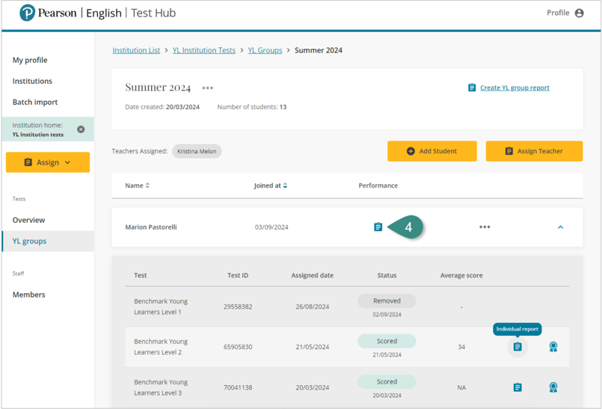Go to Overview in sidebar

(x=28, y=220)
